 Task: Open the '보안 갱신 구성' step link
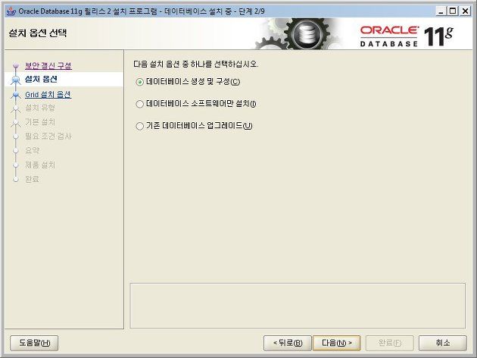click(48, 65)
